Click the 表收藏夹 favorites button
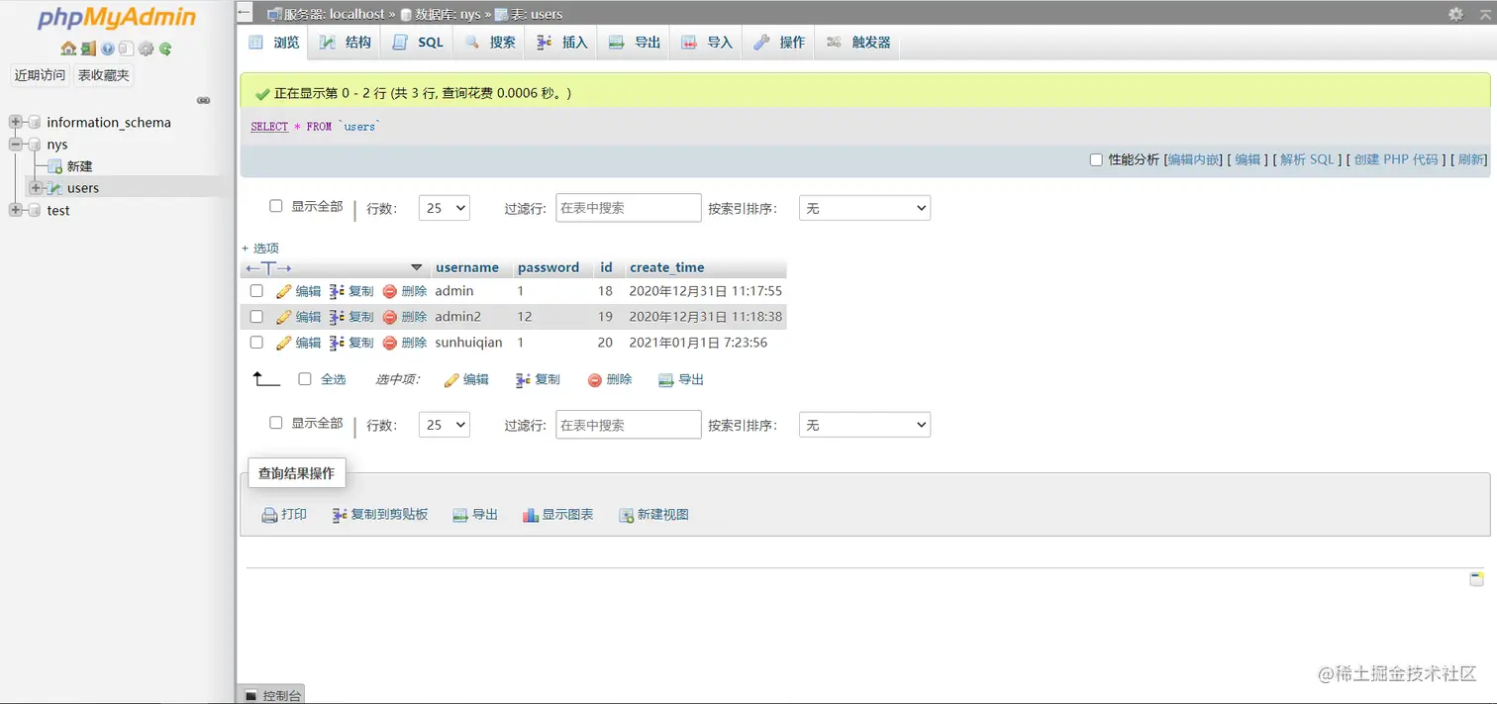1497x704 pixels. tap(104, 75)
